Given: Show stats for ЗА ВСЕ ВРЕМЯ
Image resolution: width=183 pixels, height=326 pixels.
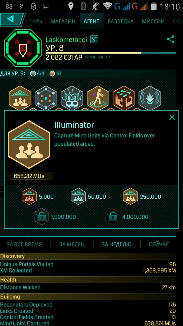Looking at the screenshot, I should [24, 244].
